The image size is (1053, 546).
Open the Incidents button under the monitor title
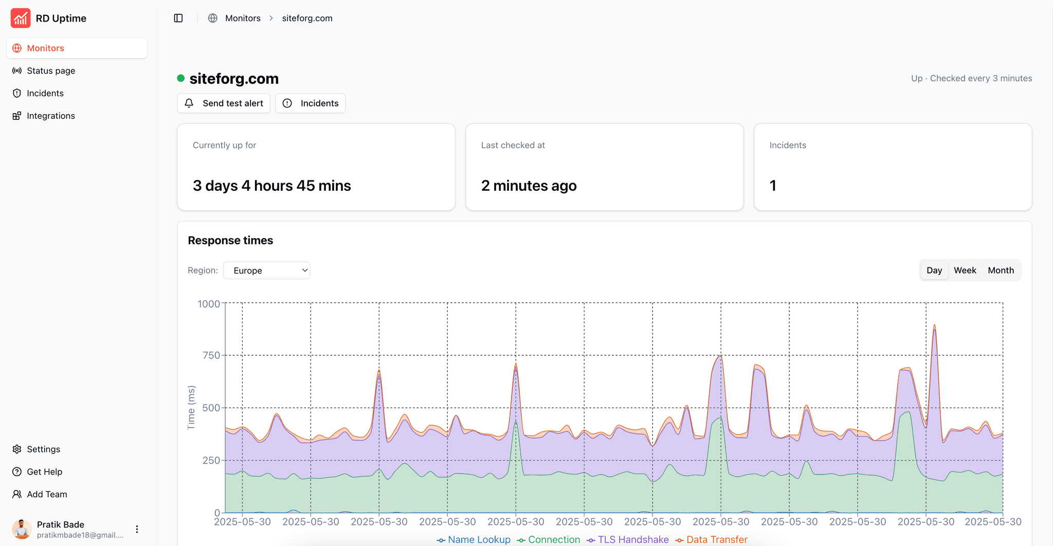[x=311, y=103]
